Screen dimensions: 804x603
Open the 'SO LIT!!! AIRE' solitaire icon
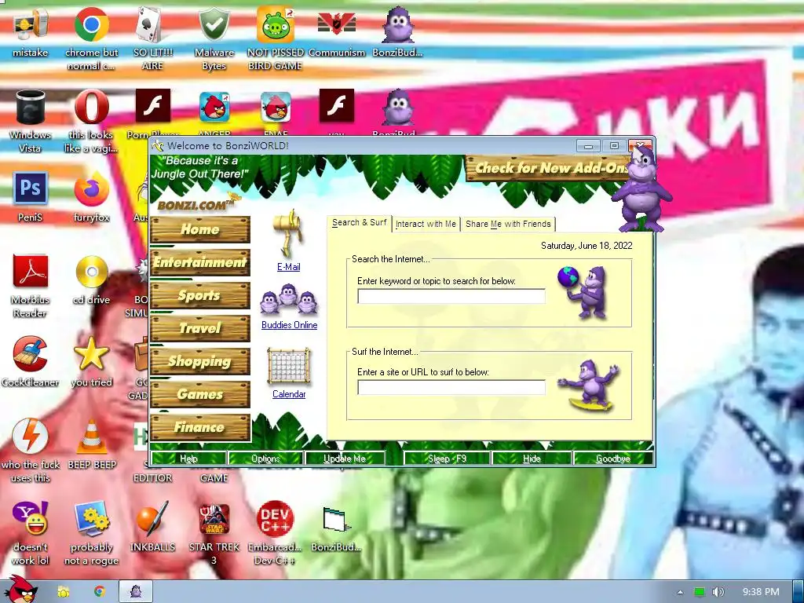[x=152, y=24]
